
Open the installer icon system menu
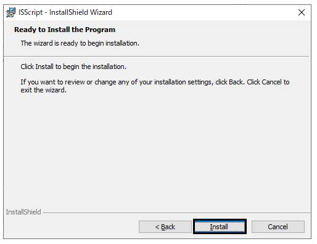(x=10, y=12)
